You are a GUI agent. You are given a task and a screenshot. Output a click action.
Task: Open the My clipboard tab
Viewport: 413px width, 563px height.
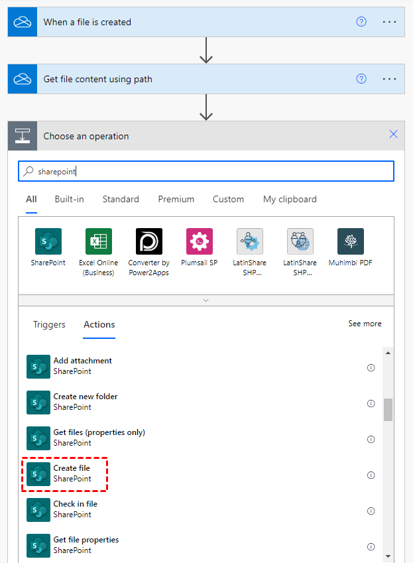point(290,200)
